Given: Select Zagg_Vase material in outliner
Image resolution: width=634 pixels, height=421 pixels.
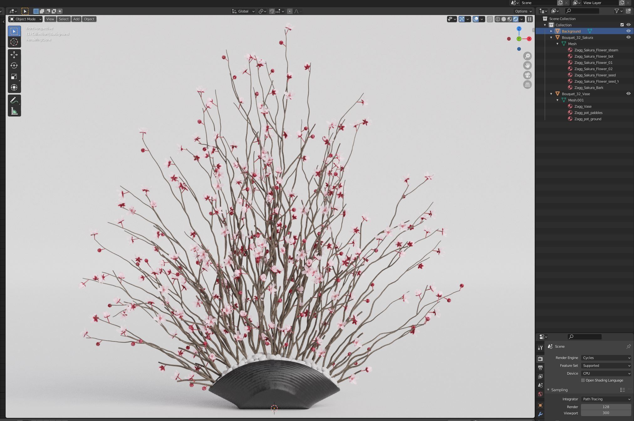Looking at the screenshot, I should (583, 106).
